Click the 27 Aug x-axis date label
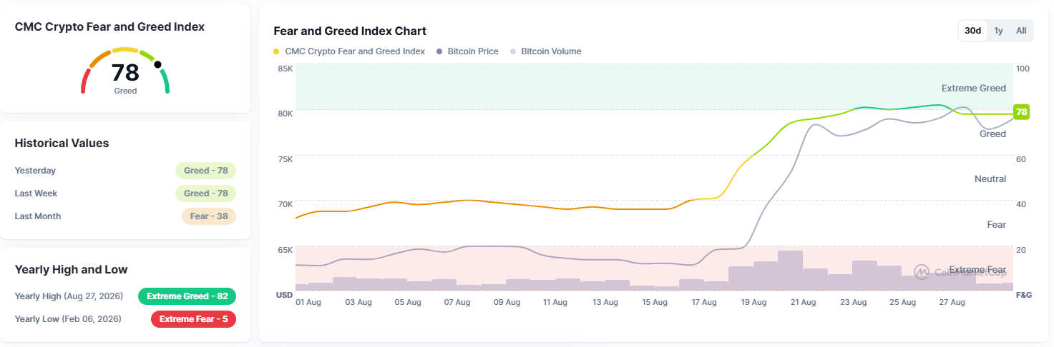Screen dimensions: 1054x347 pos(952,303)
